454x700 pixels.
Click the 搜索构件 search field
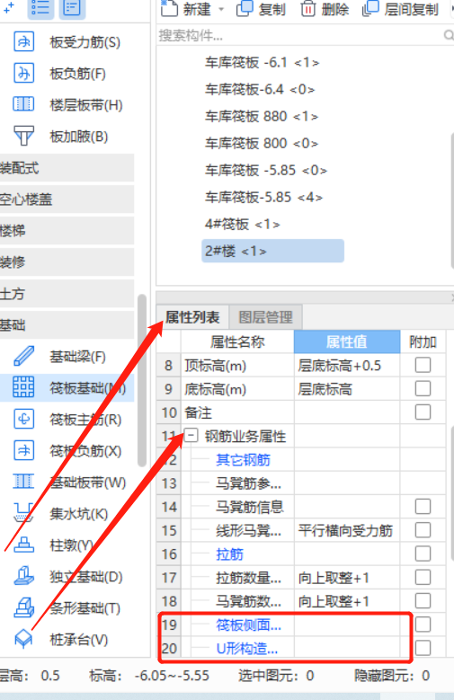click(x=299, y=35)
